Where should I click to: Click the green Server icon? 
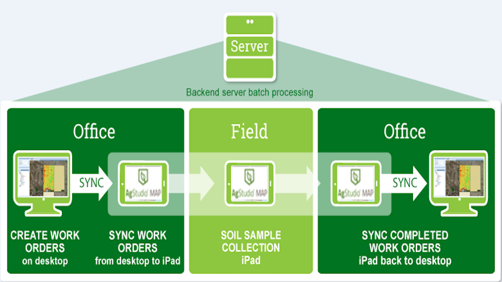tap(250, 47)
